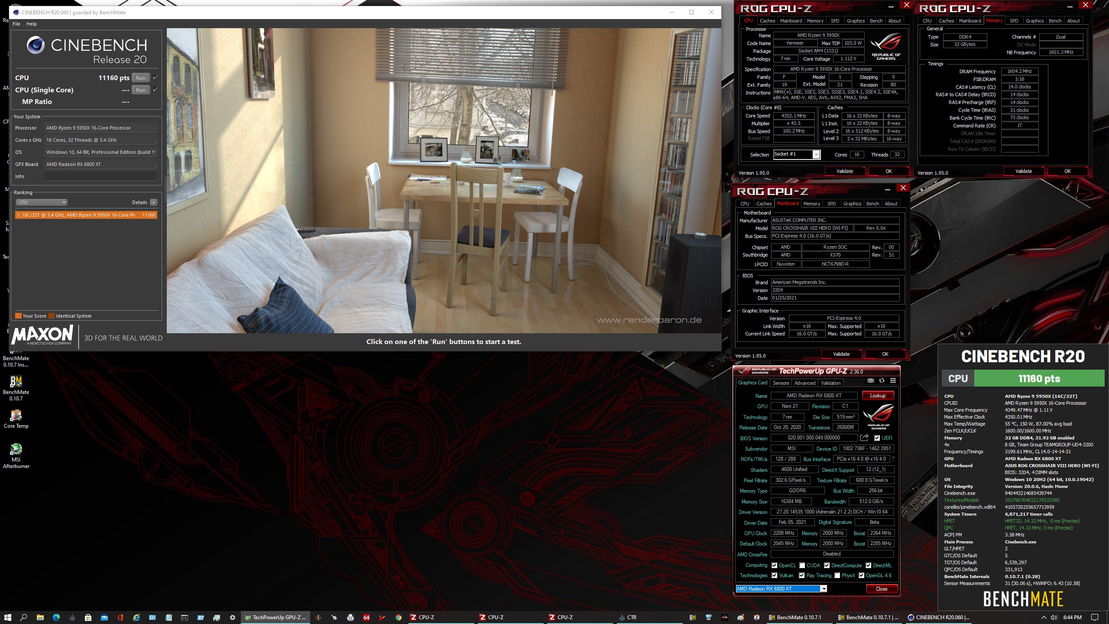Click the AIDA64 icon in the taskbar
1109x624 pixels.
pos(366,617)
